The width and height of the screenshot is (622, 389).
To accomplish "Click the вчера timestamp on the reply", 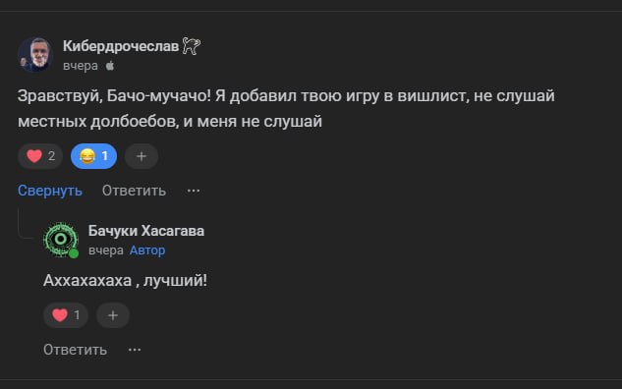I will pyautogui.click(x=105, y=250).
